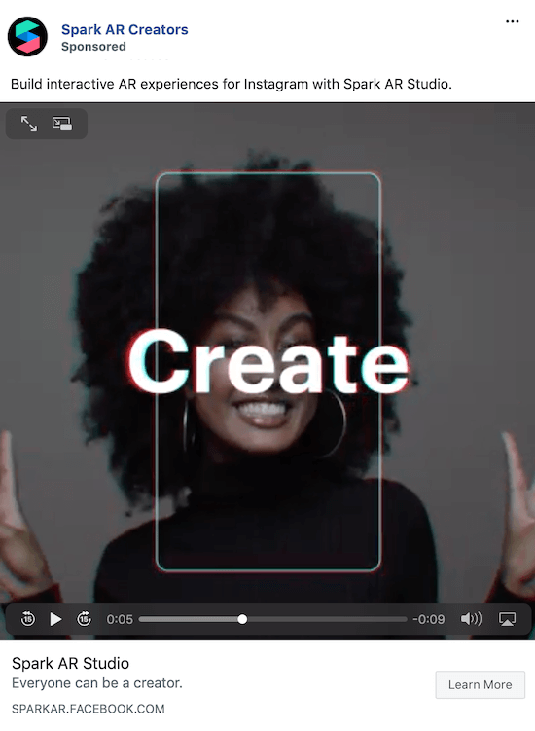The height and width of the screenshot is (731, 535).
Task: Open AirPlay options
Action: click(x=507, y=619)
